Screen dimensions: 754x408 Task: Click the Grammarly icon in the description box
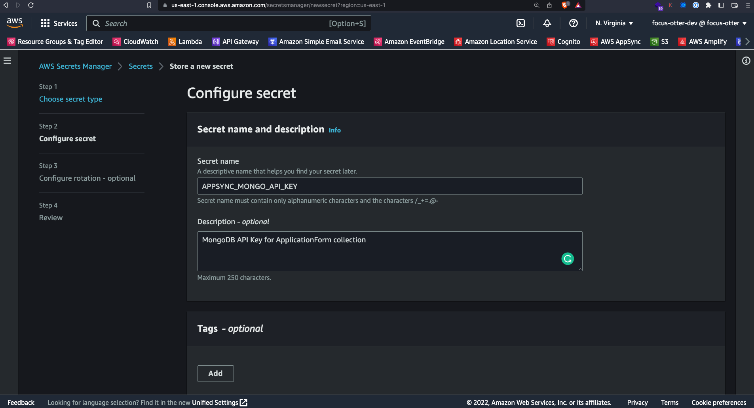coord(568,259)
